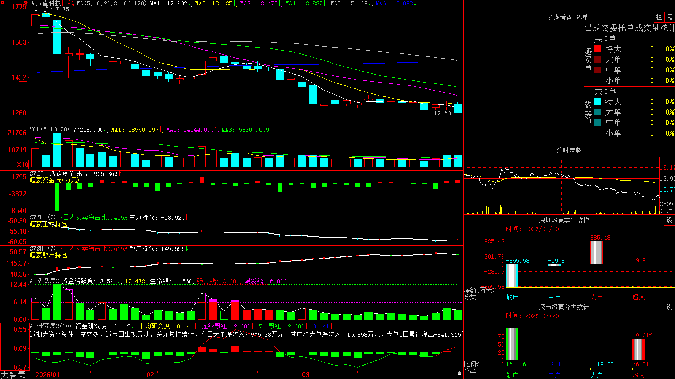
Task: Click the 散户 label in realtime monitor chart
Action: coord(512,297)
